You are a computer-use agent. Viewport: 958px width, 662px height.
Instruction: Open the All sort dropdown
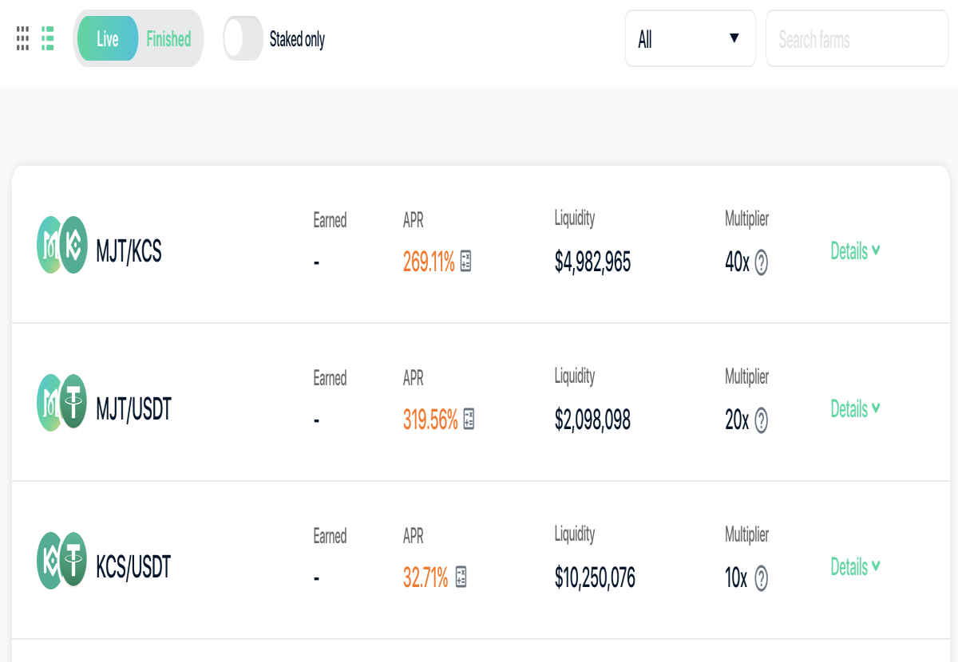coord(690,38)
